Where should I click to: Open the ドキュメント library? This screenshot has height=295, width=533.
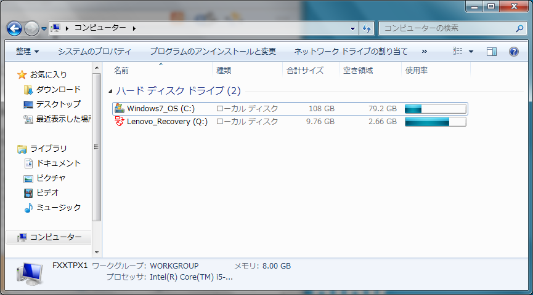[x=59, y=163]
